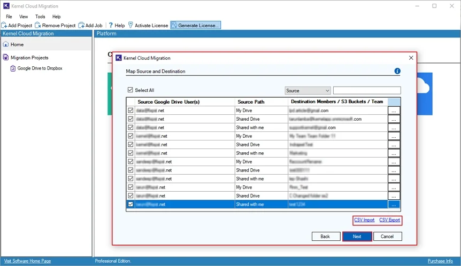Click the Activate License toolbar button
This screenshot has height=266, width=461.
148,26
